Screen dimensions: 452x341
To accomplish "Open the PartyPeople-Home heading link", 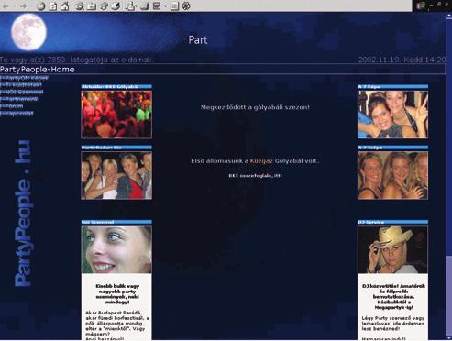I will pyautogui.click(x=38, y=70).
